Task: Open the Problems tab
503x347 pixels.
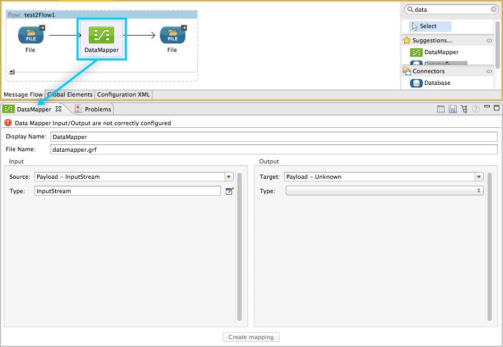Action: tap(97, 109)
